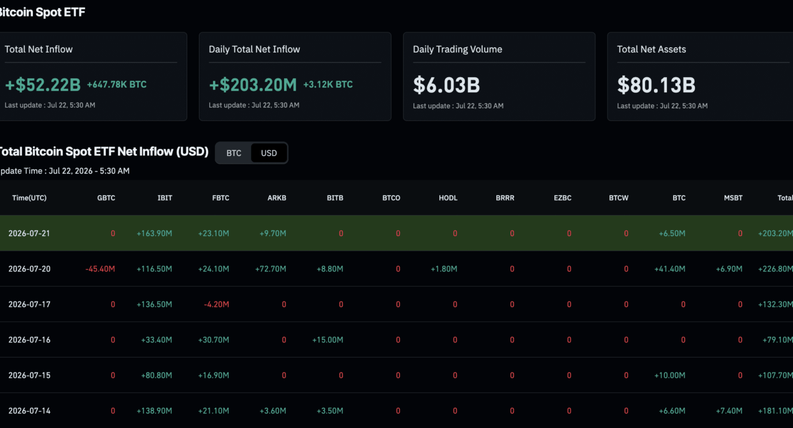Image resolution: width=793 pixels, height=428 pixels.
Task: Click IBIT inflow +163.90M on 2026-07-21
Action: click(154, 234)
